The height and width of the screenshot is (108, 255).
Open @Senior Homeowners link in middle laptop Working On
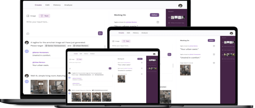195,54
